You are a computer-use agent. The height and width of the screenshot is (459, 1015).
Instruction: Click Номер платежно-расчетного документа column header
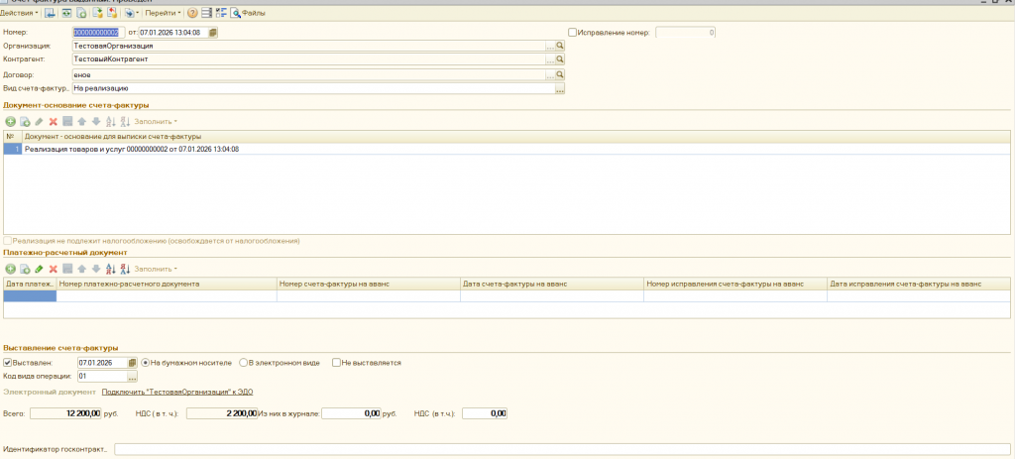167,284
